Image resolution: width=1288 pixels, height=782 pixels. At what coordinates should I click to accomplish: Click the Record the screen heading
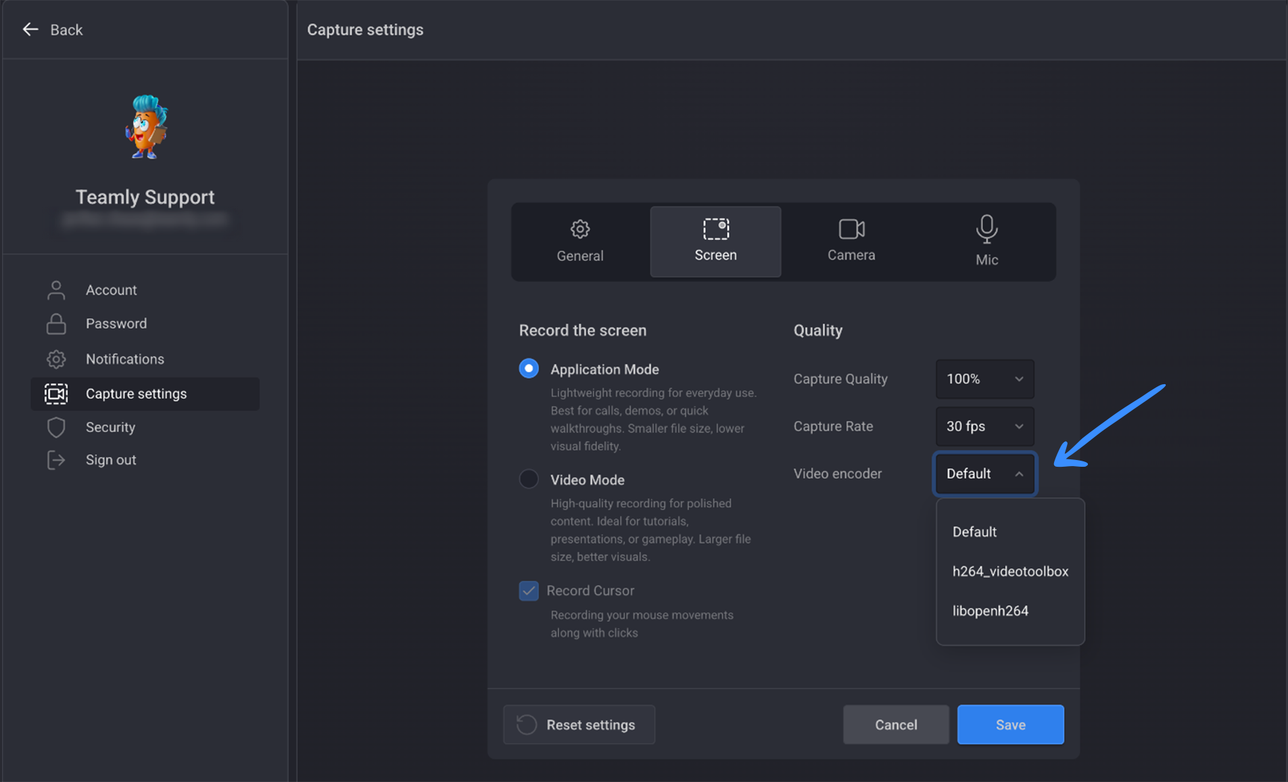click(x=583, y=330)
